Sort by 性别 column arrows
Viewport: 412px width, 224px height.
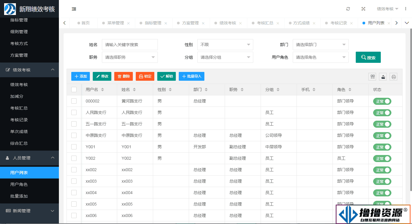coord(170,90)
